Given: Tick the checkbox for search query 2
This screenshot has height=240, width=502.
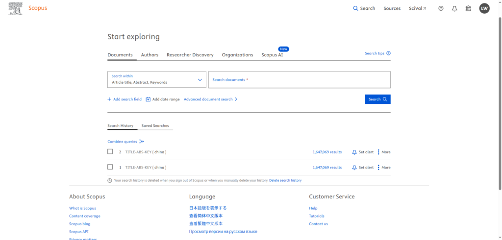Looking at the screenshot, I should pyautogui.click(x=110, y=152).
